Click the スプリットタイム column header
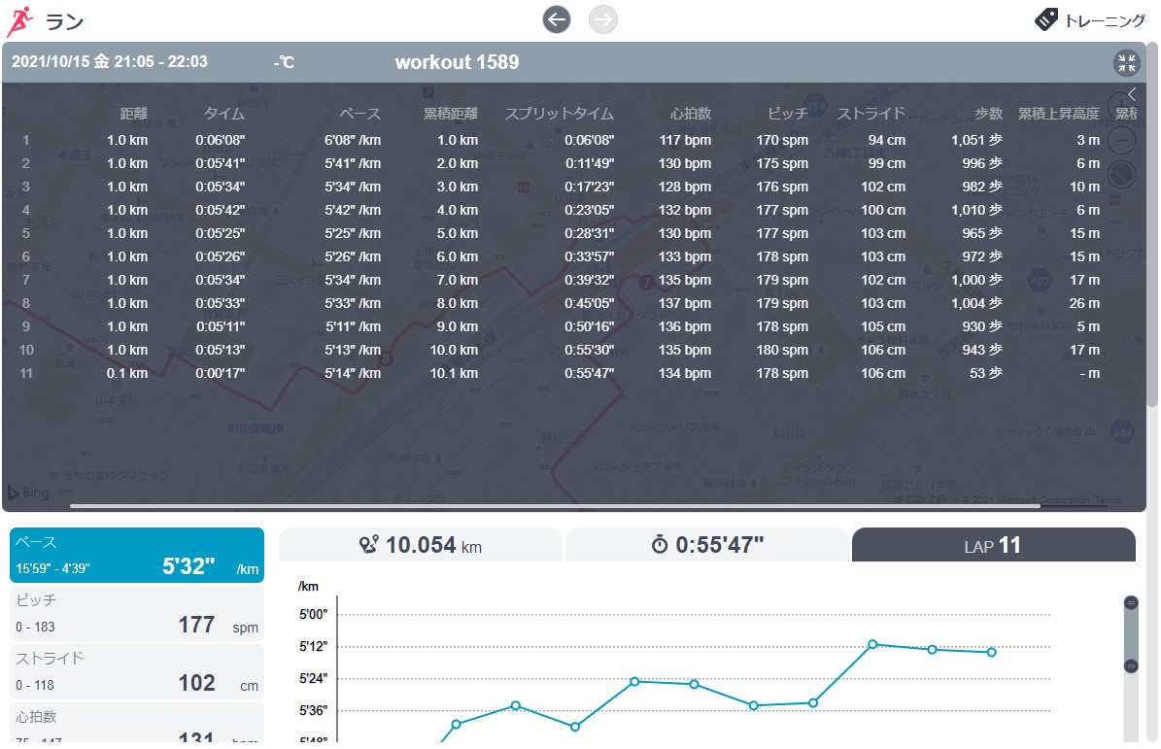The height and width of the screenshot is (749, 1161). [559, 114]
